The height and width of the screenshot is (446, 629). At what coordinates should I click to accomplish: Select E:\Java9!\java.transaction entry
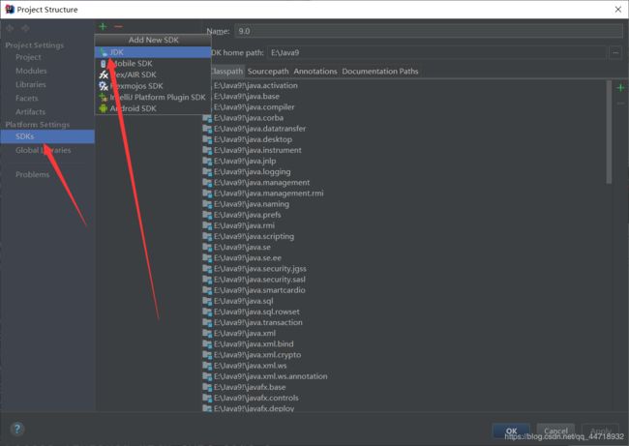[258, 322]
